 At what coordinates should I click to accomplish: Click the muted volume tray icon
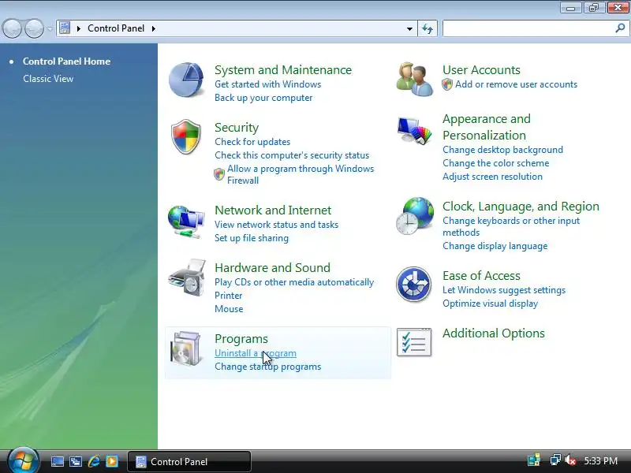pyautogui.click(x=570, y=460)
